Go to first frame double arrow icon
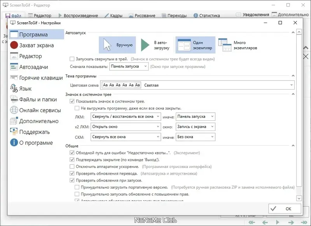The image size is (311, 226). pyautogui.click(x=252, y=222)
